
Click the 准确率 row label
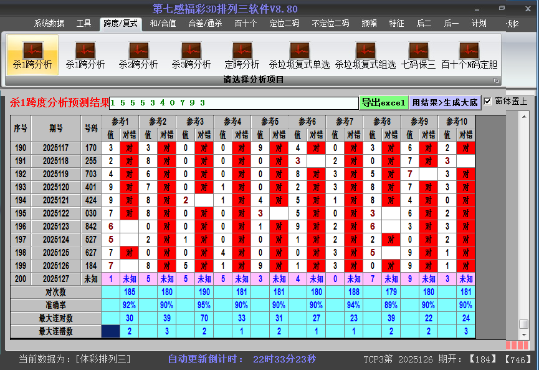click(x=55, y=305)
